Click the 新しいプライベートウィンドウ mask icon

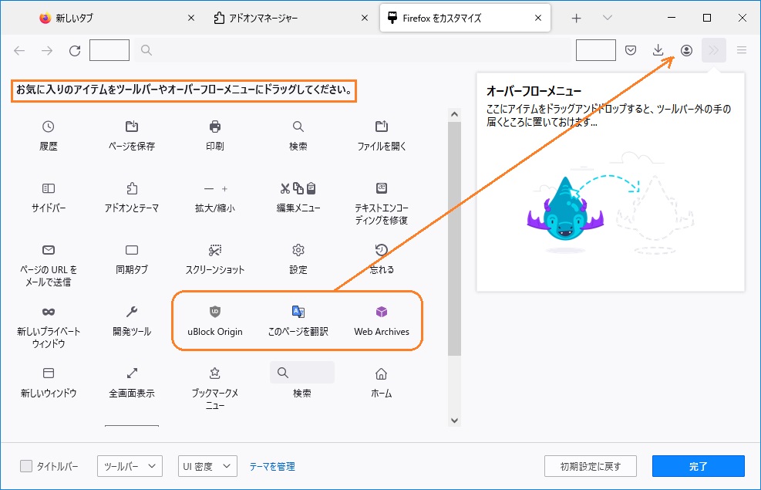49,312
